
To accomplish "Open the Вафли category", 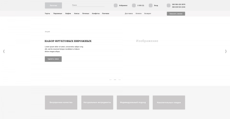I will [68, 13].
